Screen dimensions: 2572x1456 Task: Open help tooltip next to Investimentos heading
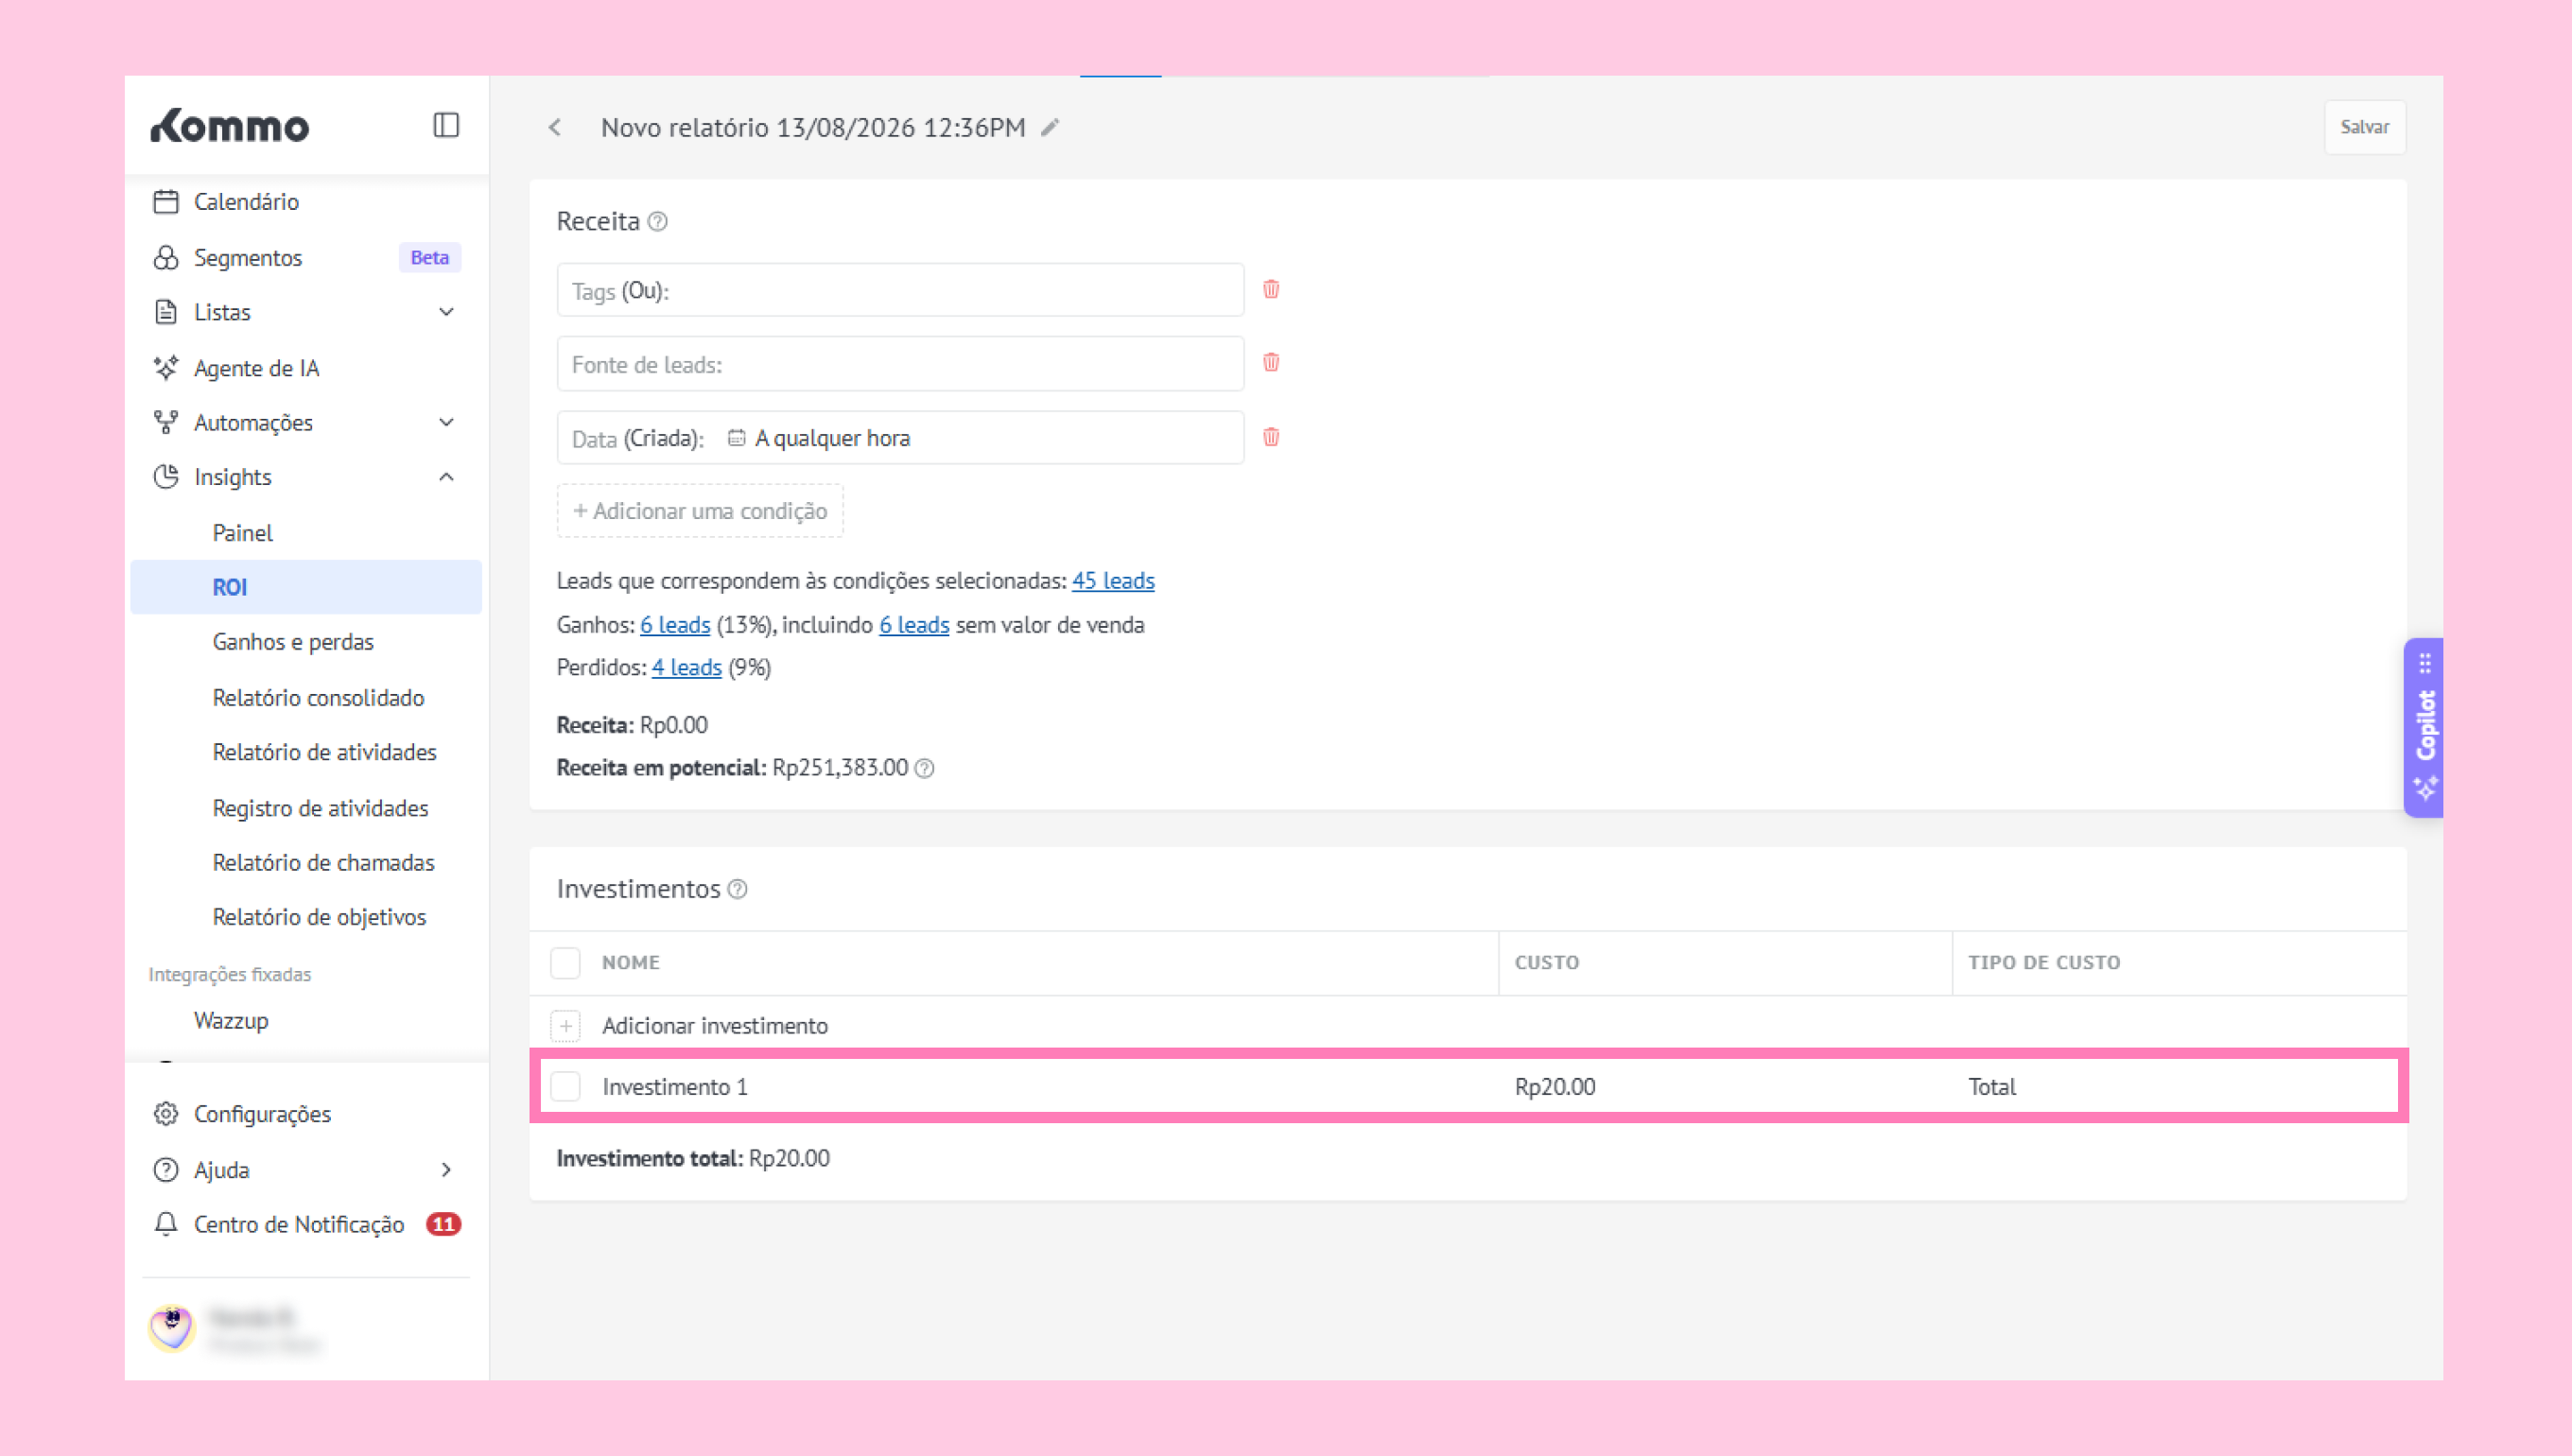point(737,889)
